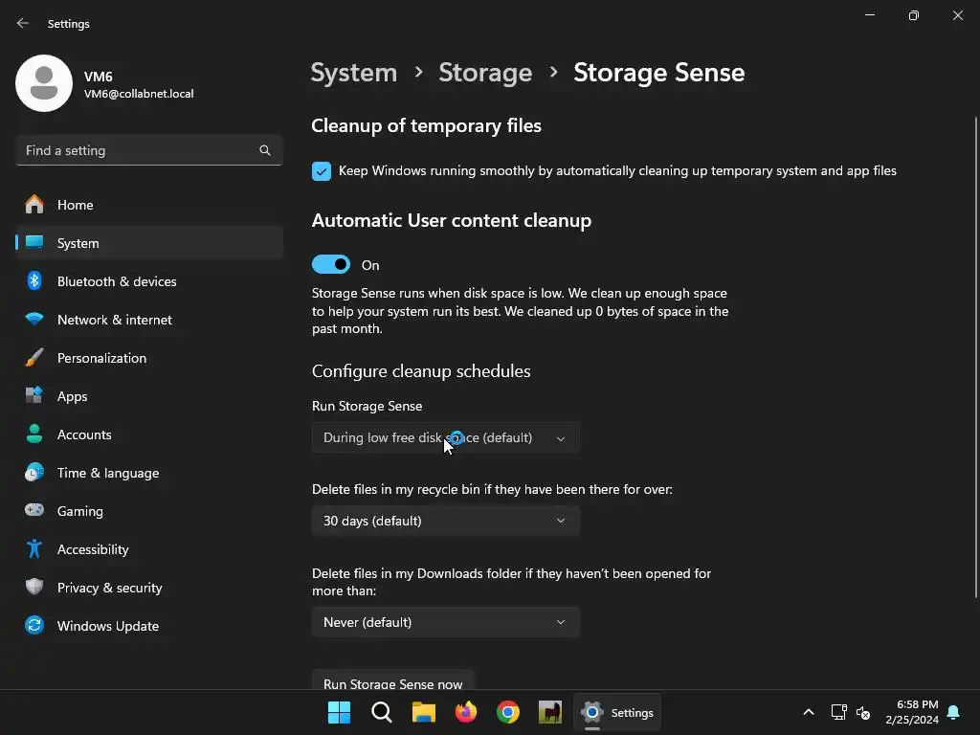This screenshot has height=735, width=980.
Task: Open Network & internet wifi icon
Action: pos(34,320)
